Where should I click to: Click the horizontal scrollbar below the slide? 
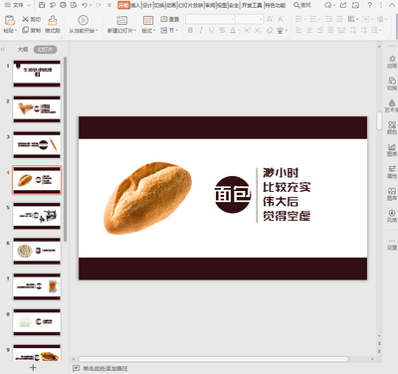(213, 359)
